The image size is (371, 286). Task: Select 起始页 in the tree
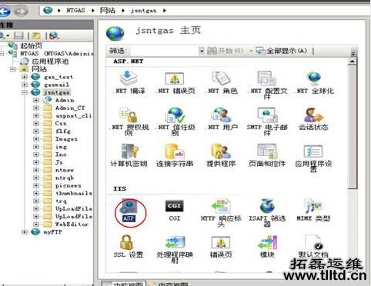tap(31, 46)
